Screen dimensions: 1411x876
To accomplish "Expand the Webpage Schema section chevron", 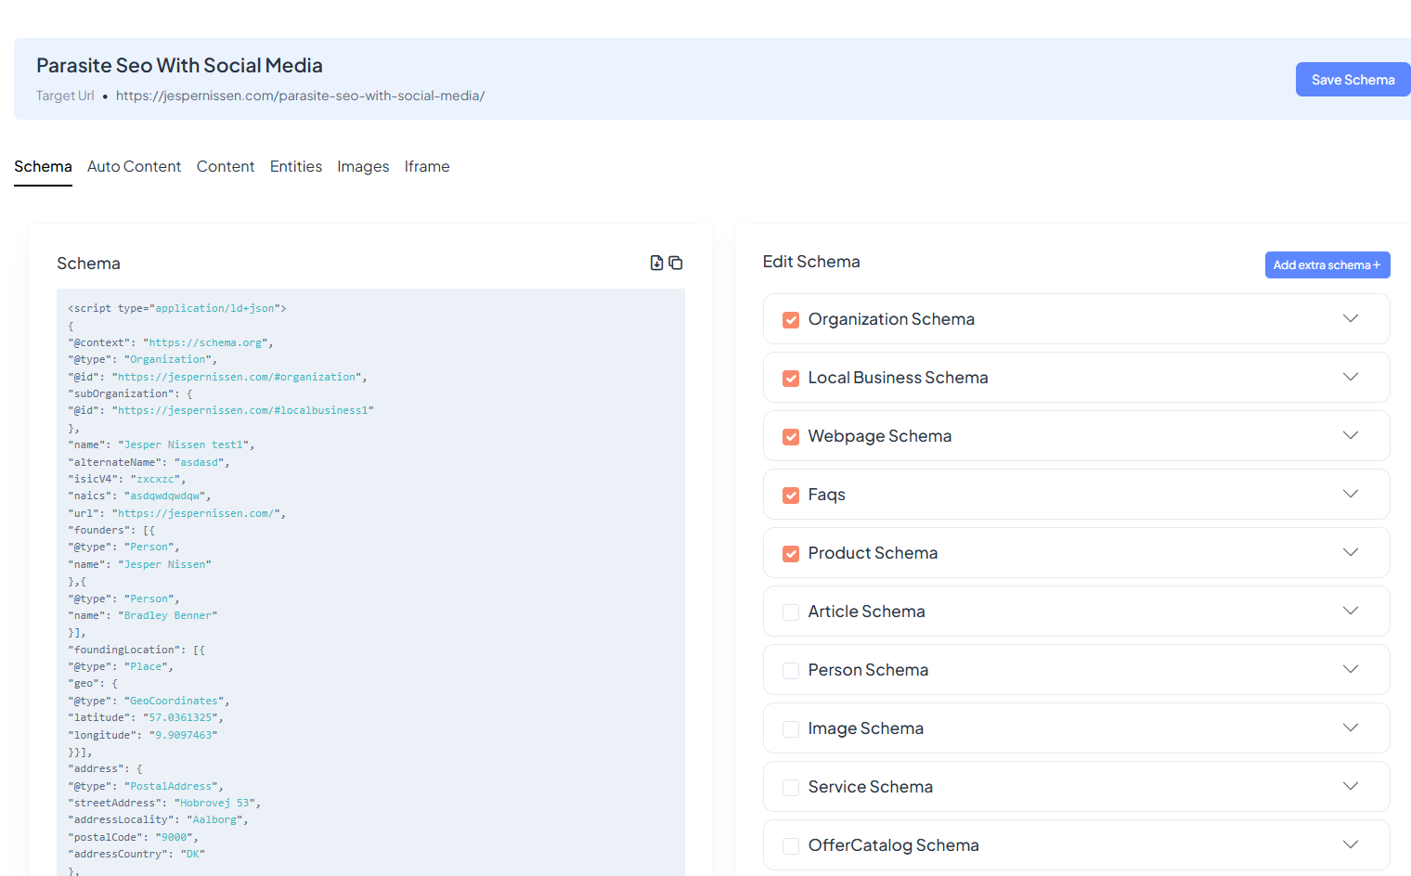I will 1350,435.
